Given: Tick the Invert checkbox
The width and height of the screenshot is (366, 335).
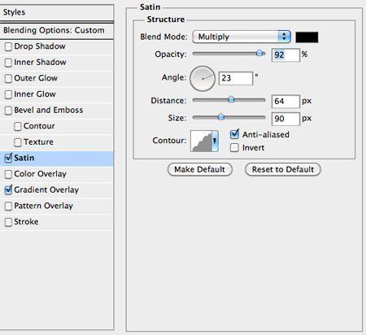Looking at the screenshot, I should [234, 148].
